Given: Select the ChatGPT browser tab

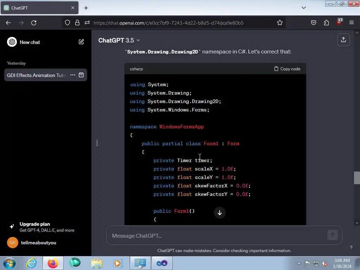Looking at the screenshot, I should tap(39, 8).
